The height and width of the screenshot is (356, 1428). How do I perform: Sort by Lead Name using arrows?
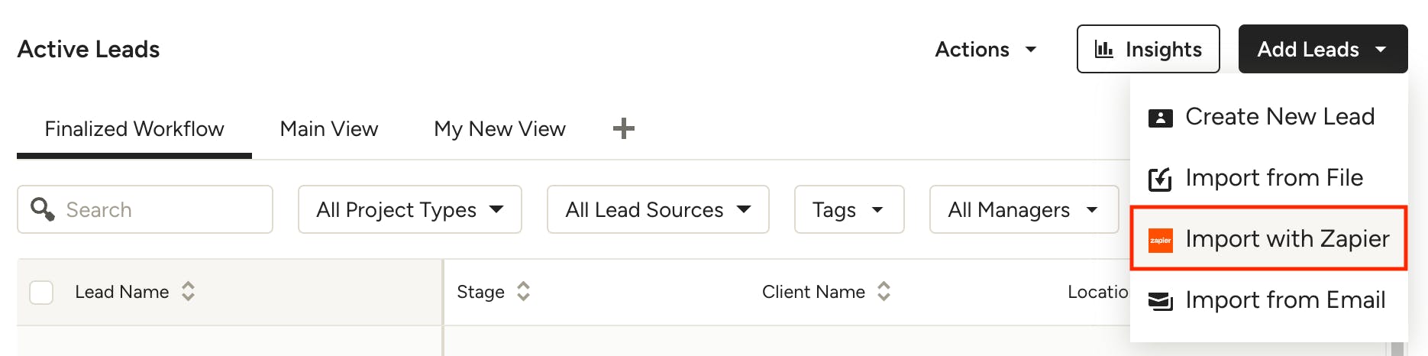[x=188, y=291]
